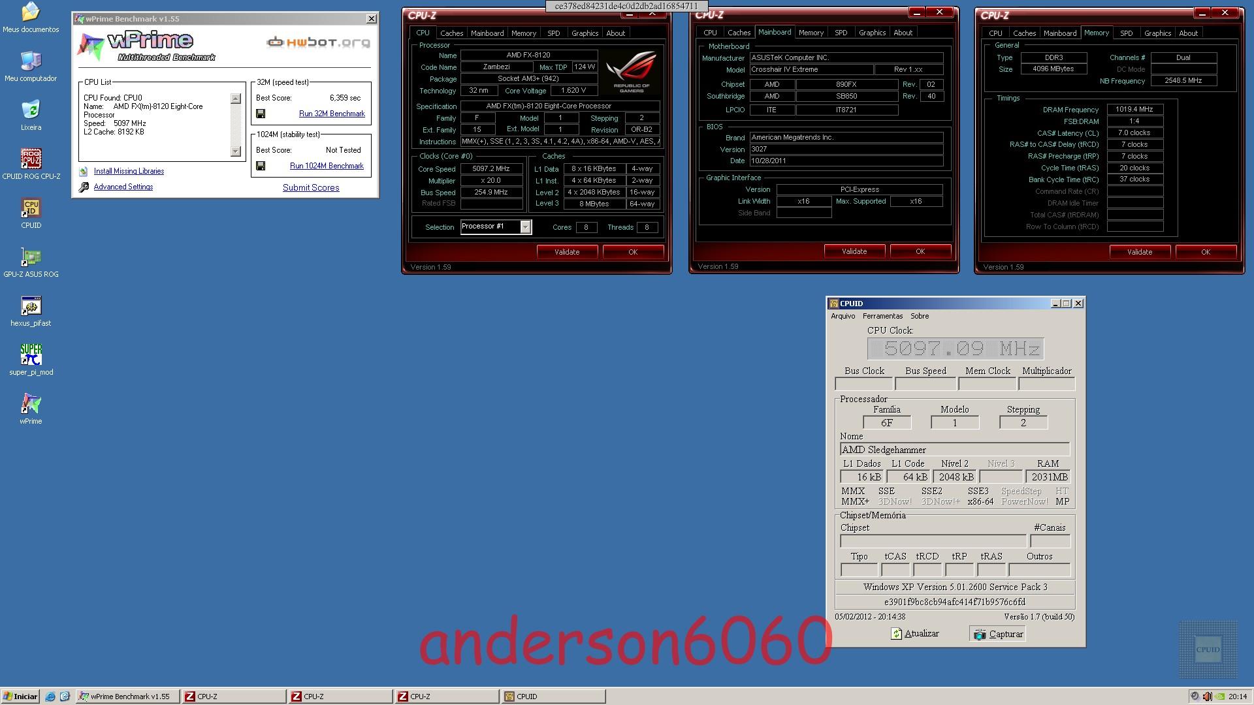Viewport: 1254px width, 705px height.
Task: Click the Capturar camera icon in CPUID
Action: coord(979,634)
